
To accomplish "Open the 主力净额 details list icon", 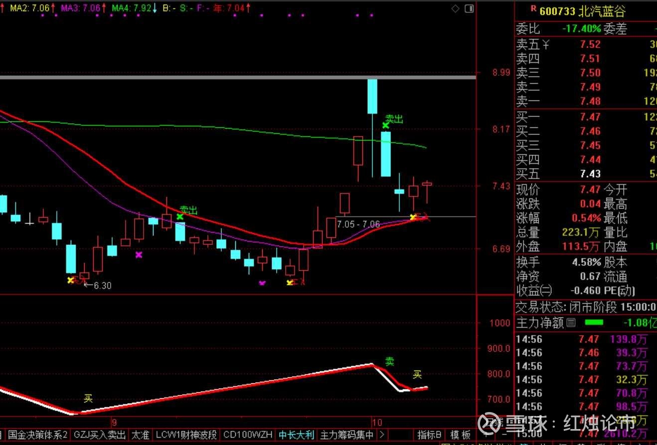I will [x=571, y=323].
